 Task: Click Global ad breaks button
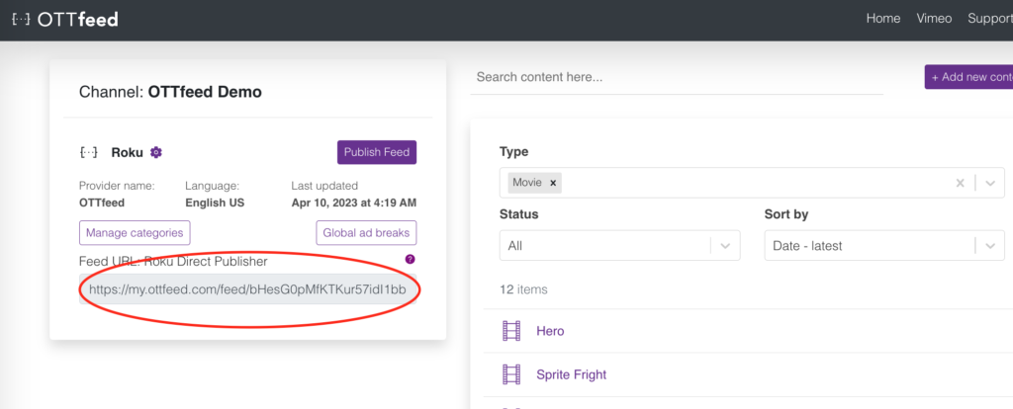tap(366, 233)
